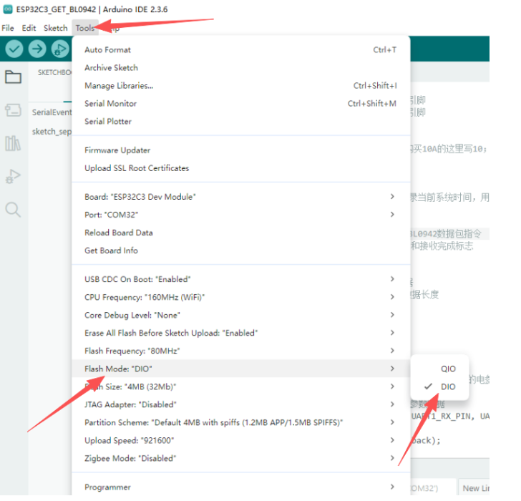Open the Sketchbook folder sidebar icon
The image size is (521, 501).
coord(13,77)
